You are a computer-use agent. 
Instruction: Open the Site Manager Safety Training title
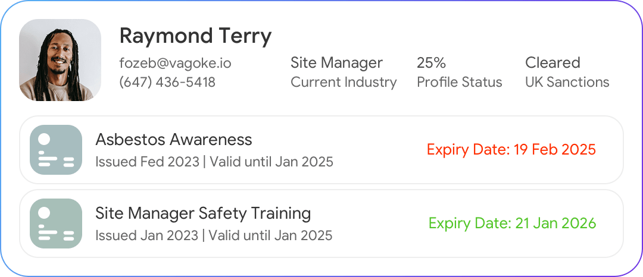(x=203, y=213)
